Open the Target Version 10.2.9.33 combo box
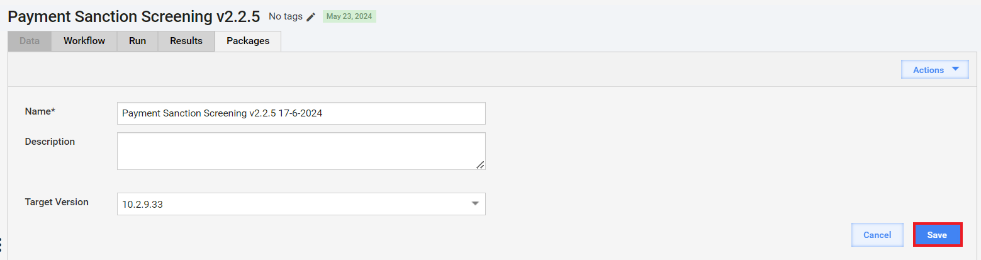The height and width of the screenshot is (260, 981). tap(301, 204)
